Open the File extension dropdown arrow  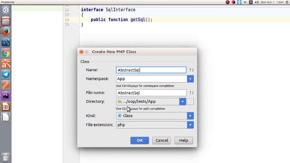pyautogui.click(x=190, y=125)
